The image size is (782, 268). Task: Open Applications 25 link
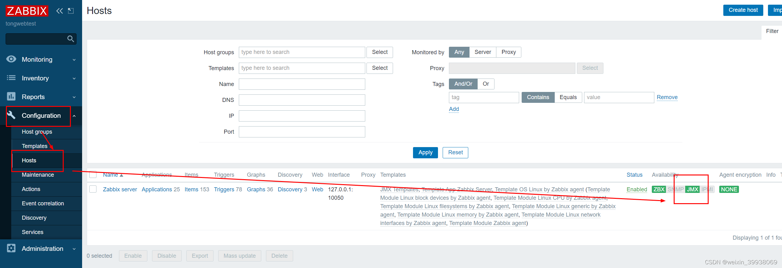coord(157,189)
